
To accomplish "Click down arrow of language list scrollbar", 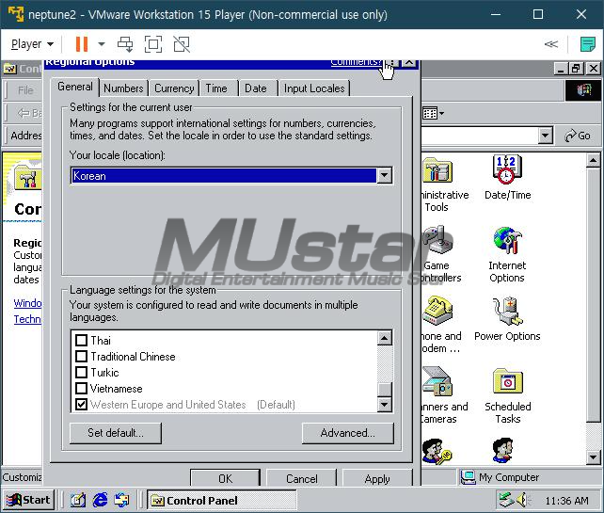I will click(x=385, y=405).
